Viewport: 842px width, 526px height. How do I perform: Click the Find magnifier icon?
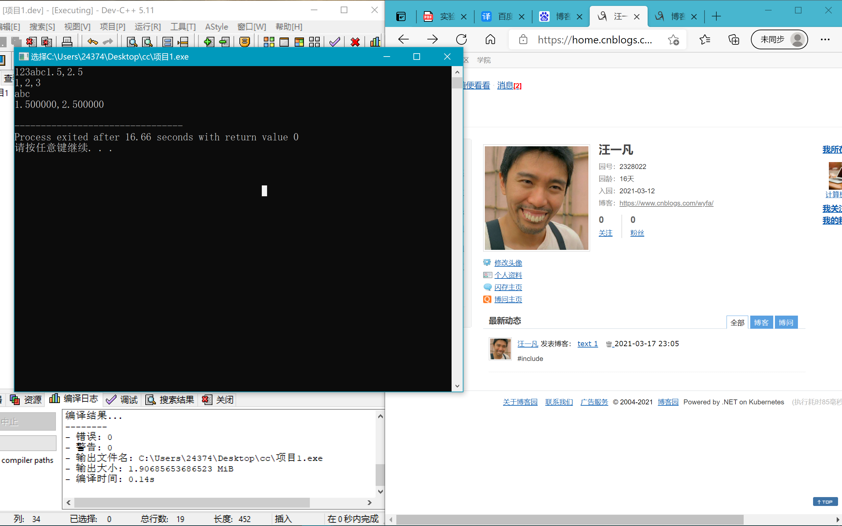click(x=132, y=42)
